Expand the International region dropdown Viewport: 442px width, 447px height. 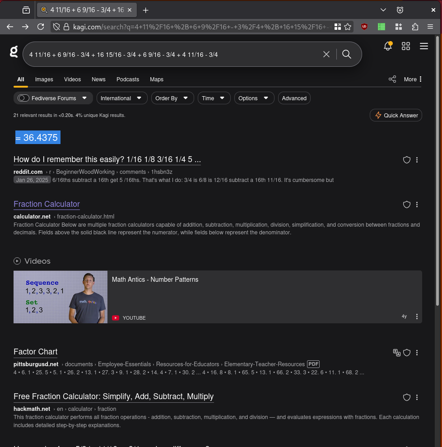[122, 98]
